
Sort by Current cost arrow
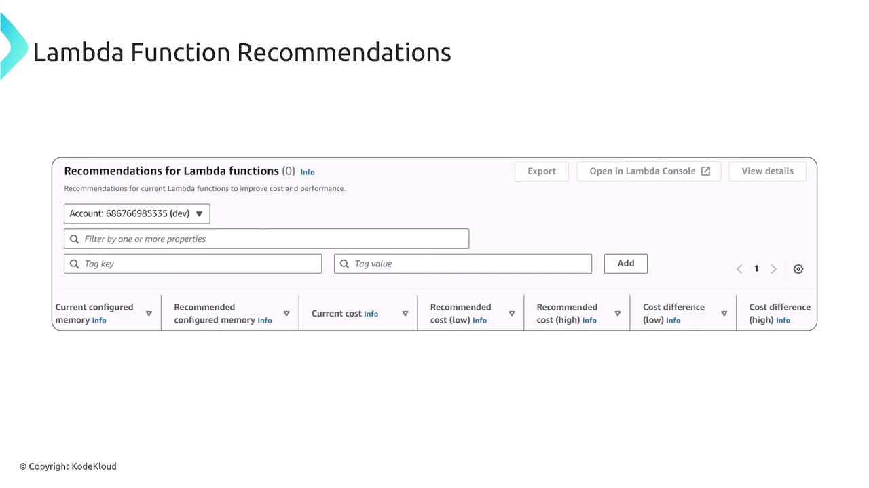[x=405, y=314]
